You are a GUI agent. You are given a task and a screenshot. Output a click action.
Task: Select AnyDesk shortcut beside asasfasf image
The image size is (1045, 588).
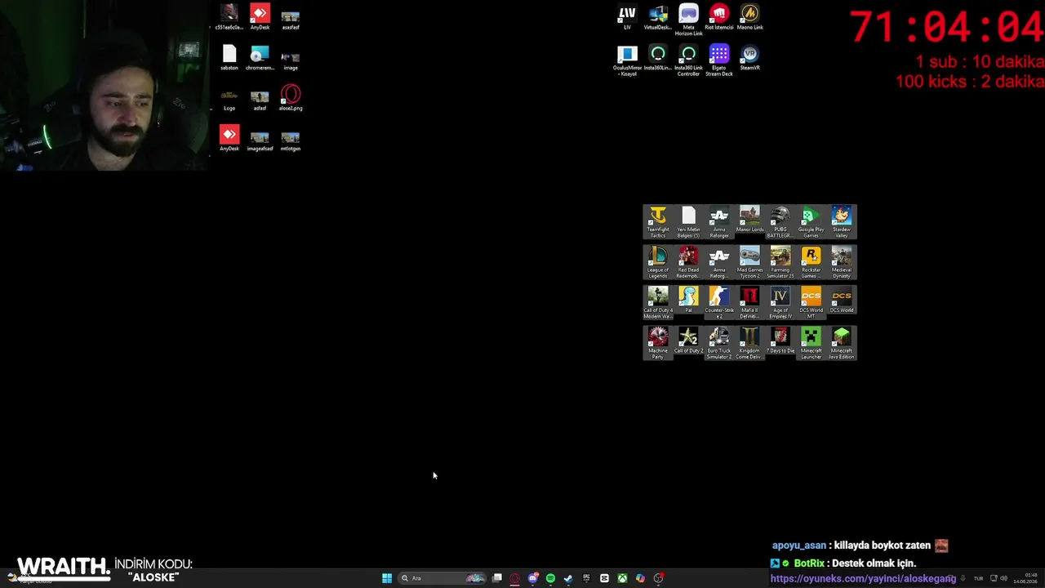260,17
